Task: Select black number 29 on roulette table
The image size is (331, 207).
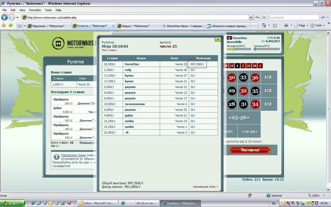Action: (x=232, y=91)
